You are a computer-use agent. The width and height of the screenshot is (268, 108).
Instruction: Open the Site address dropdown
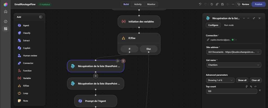pyautogui.click(x=234, y=52)
